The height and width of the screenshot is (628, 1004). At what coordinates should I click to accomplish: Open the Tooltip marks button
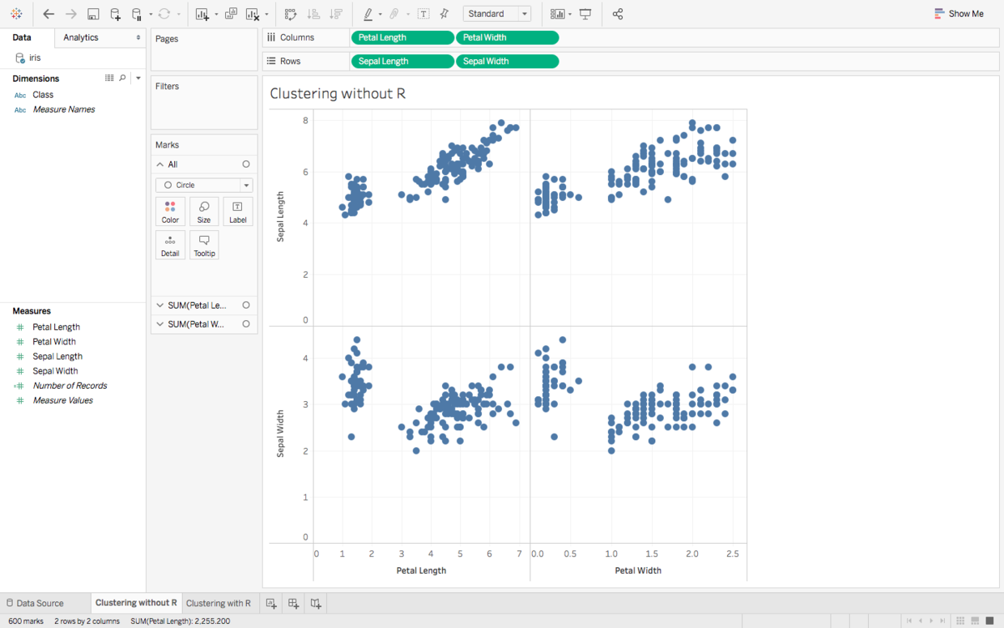pos(204,245)
